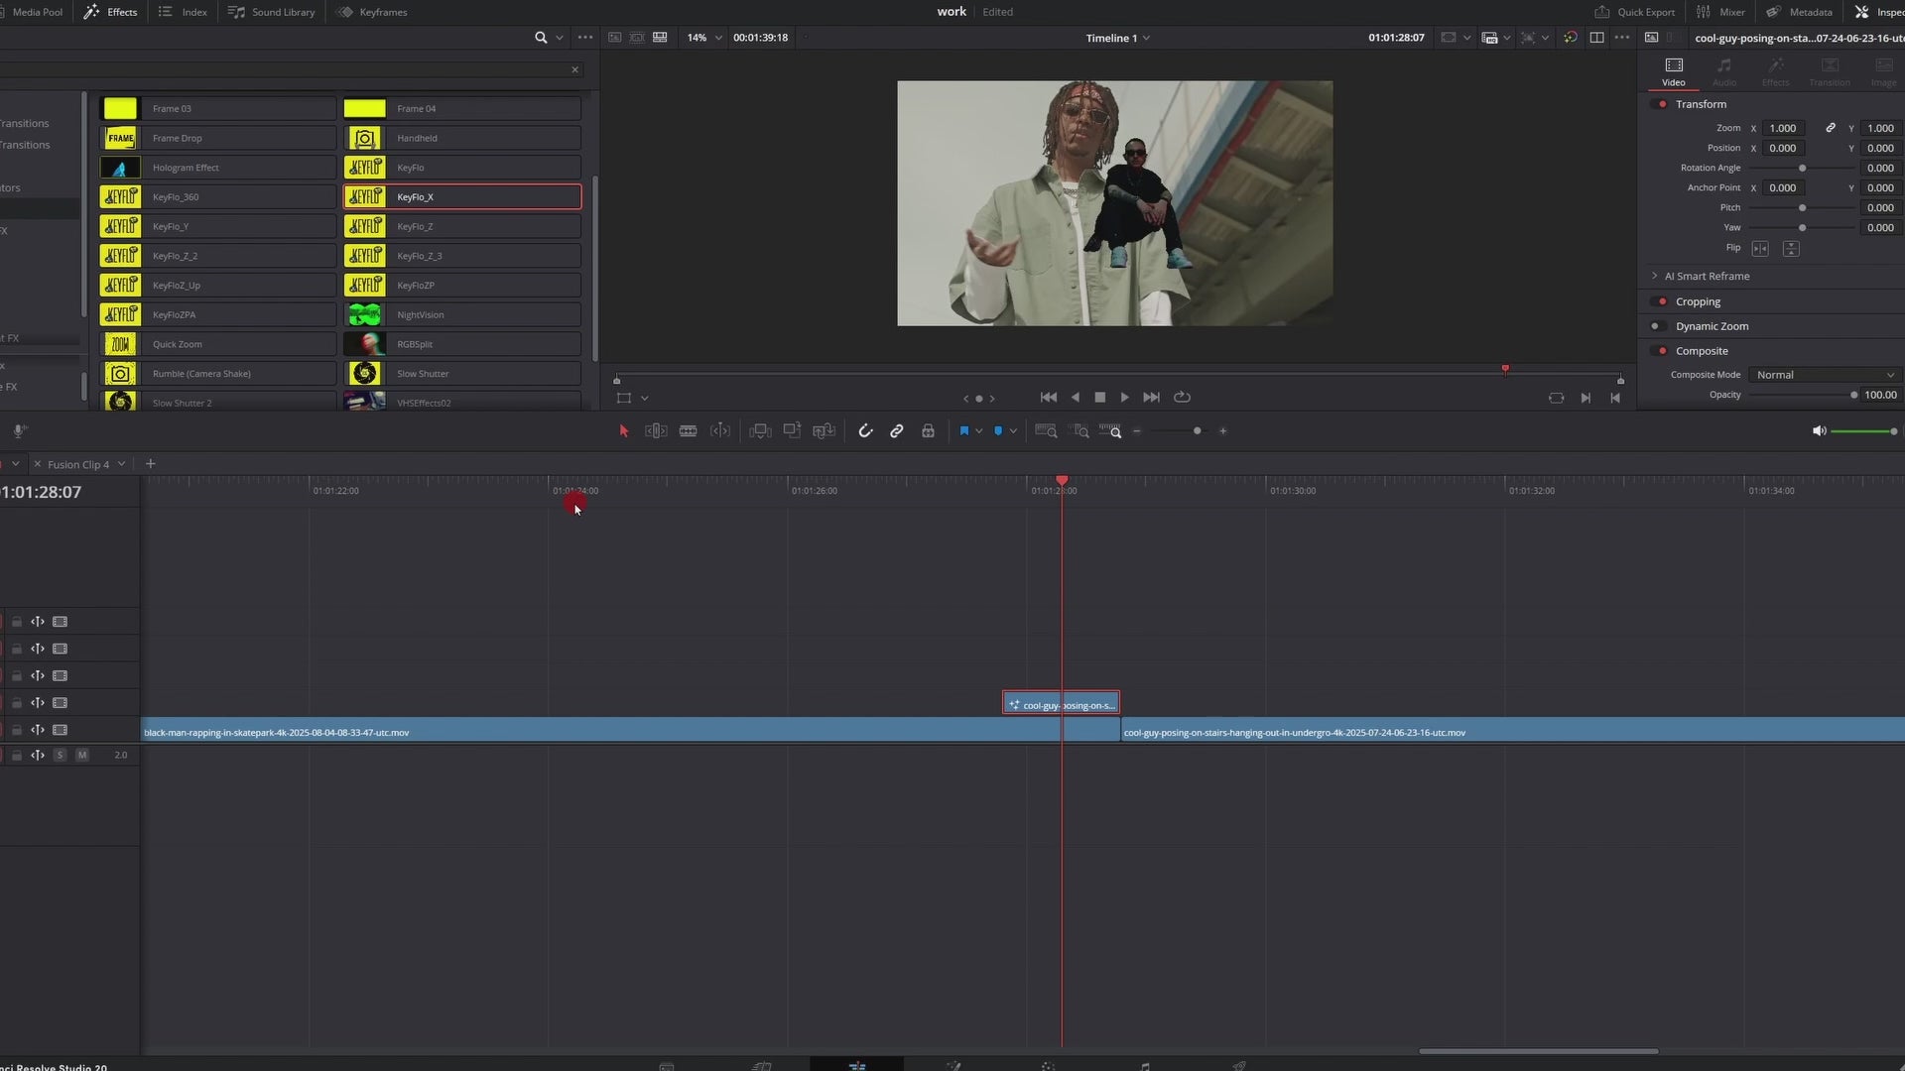
Task: Toggle timeline snapping magnet icon
Action: pyautogui.click(x=865, y=431)
